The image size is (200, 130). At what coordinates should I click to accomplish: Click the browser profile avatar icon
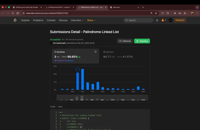pyautogui.click(x=192, y=13)
